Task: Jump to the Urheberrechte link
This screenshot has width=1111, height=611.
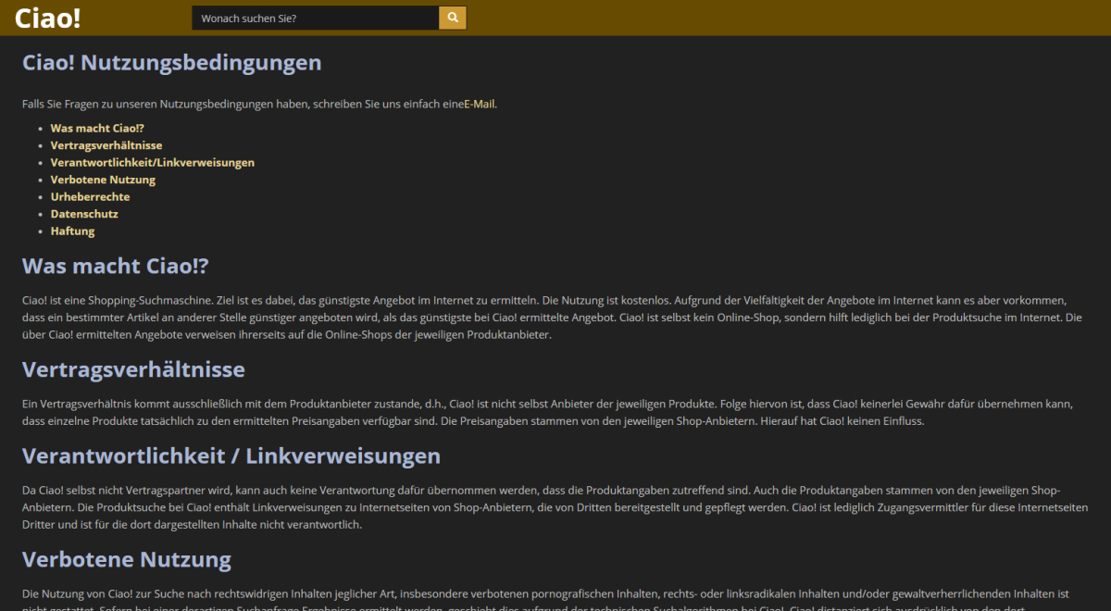Action: pos(90,196)
